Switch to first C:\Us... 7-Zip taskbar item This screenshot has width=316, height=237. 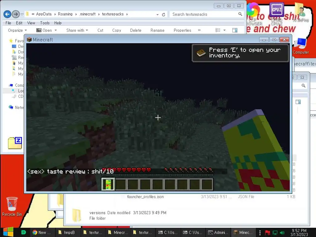[x=168, y=232]
